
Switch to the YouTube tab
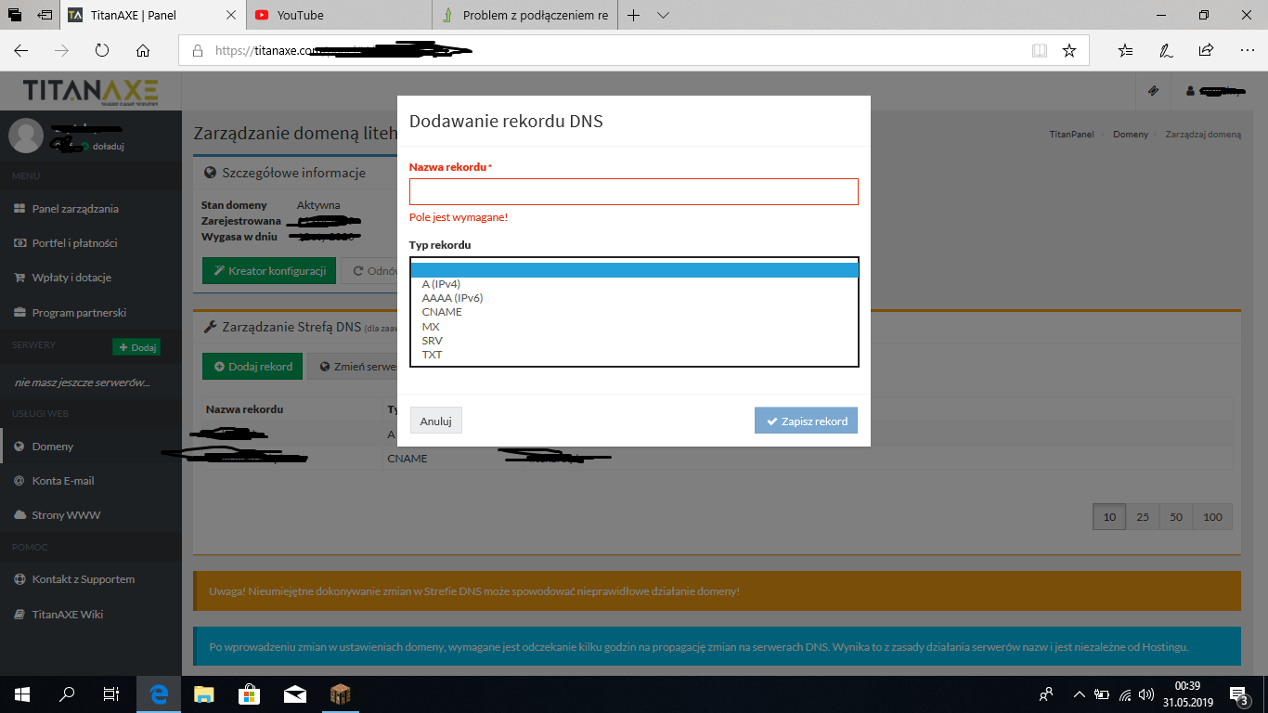339,15
